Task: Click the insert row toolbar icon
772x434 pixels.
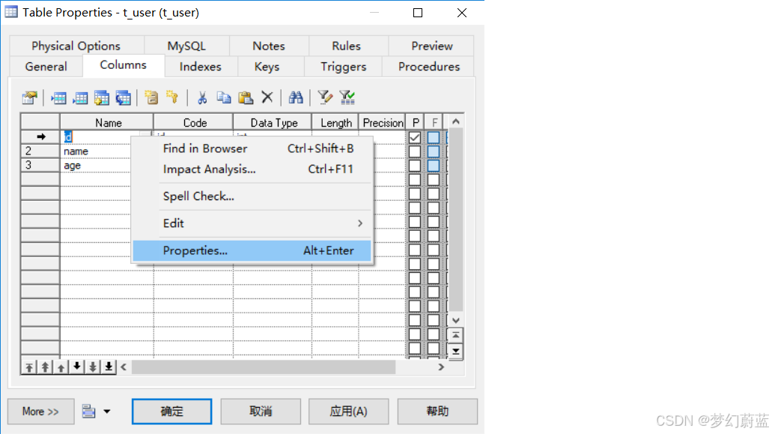Action: pyautogui.click(x=58, y=97)
